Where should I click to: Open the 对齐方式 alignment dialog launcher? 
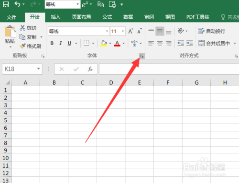[236, 56]
